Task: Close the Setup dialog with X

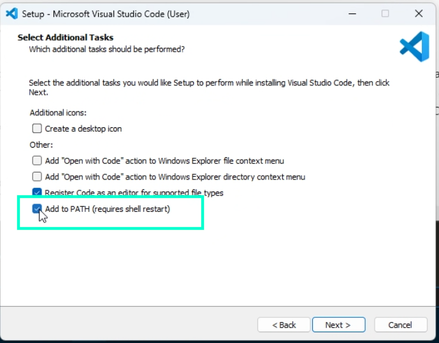Action: [x=419, y=13]
